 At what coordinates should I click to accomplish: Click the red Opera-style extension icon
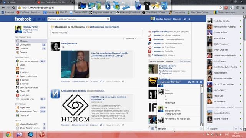[226, 8]
